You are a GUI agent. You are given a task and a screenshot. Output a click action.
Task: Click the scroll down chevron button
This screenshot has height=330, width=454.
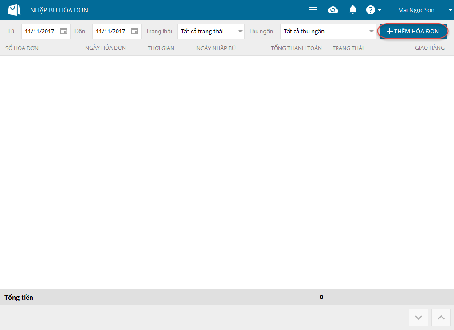(419, 318)
